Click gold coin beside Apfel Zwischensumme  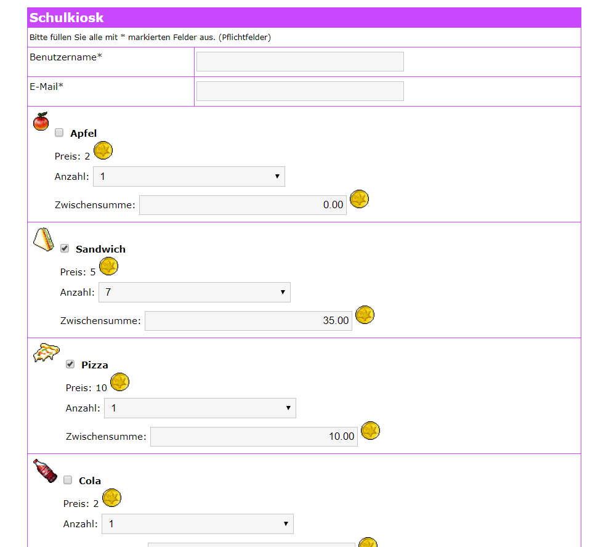point(360,199)
